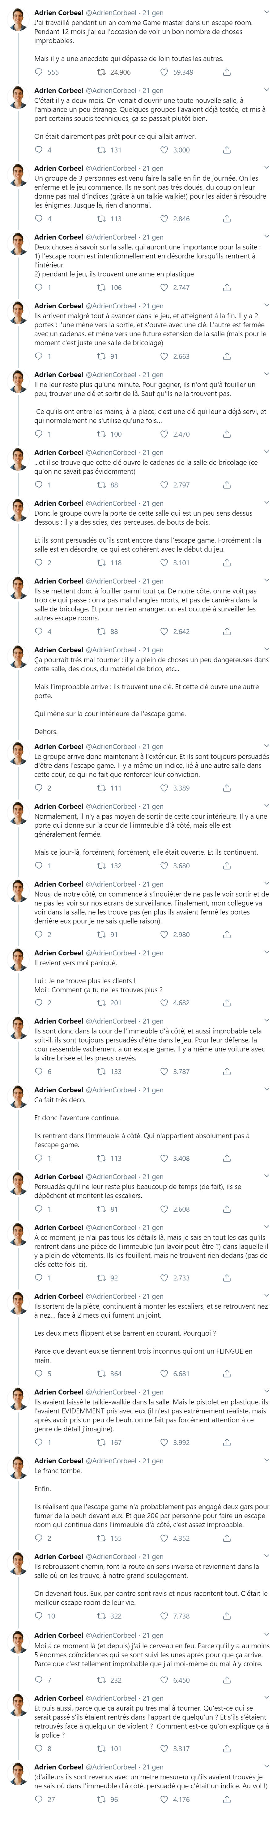This screenshot has width=277, height=1824.
Task: Click the share icon beside 59.349 likes
Action: [227, 72]
